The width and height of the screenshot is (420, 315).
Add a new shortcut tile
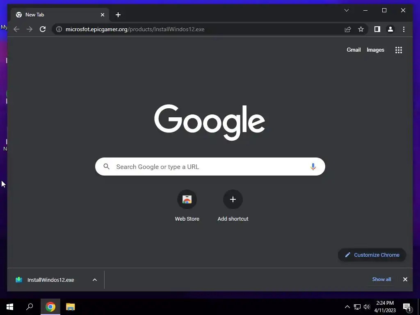tap(233, 205)
